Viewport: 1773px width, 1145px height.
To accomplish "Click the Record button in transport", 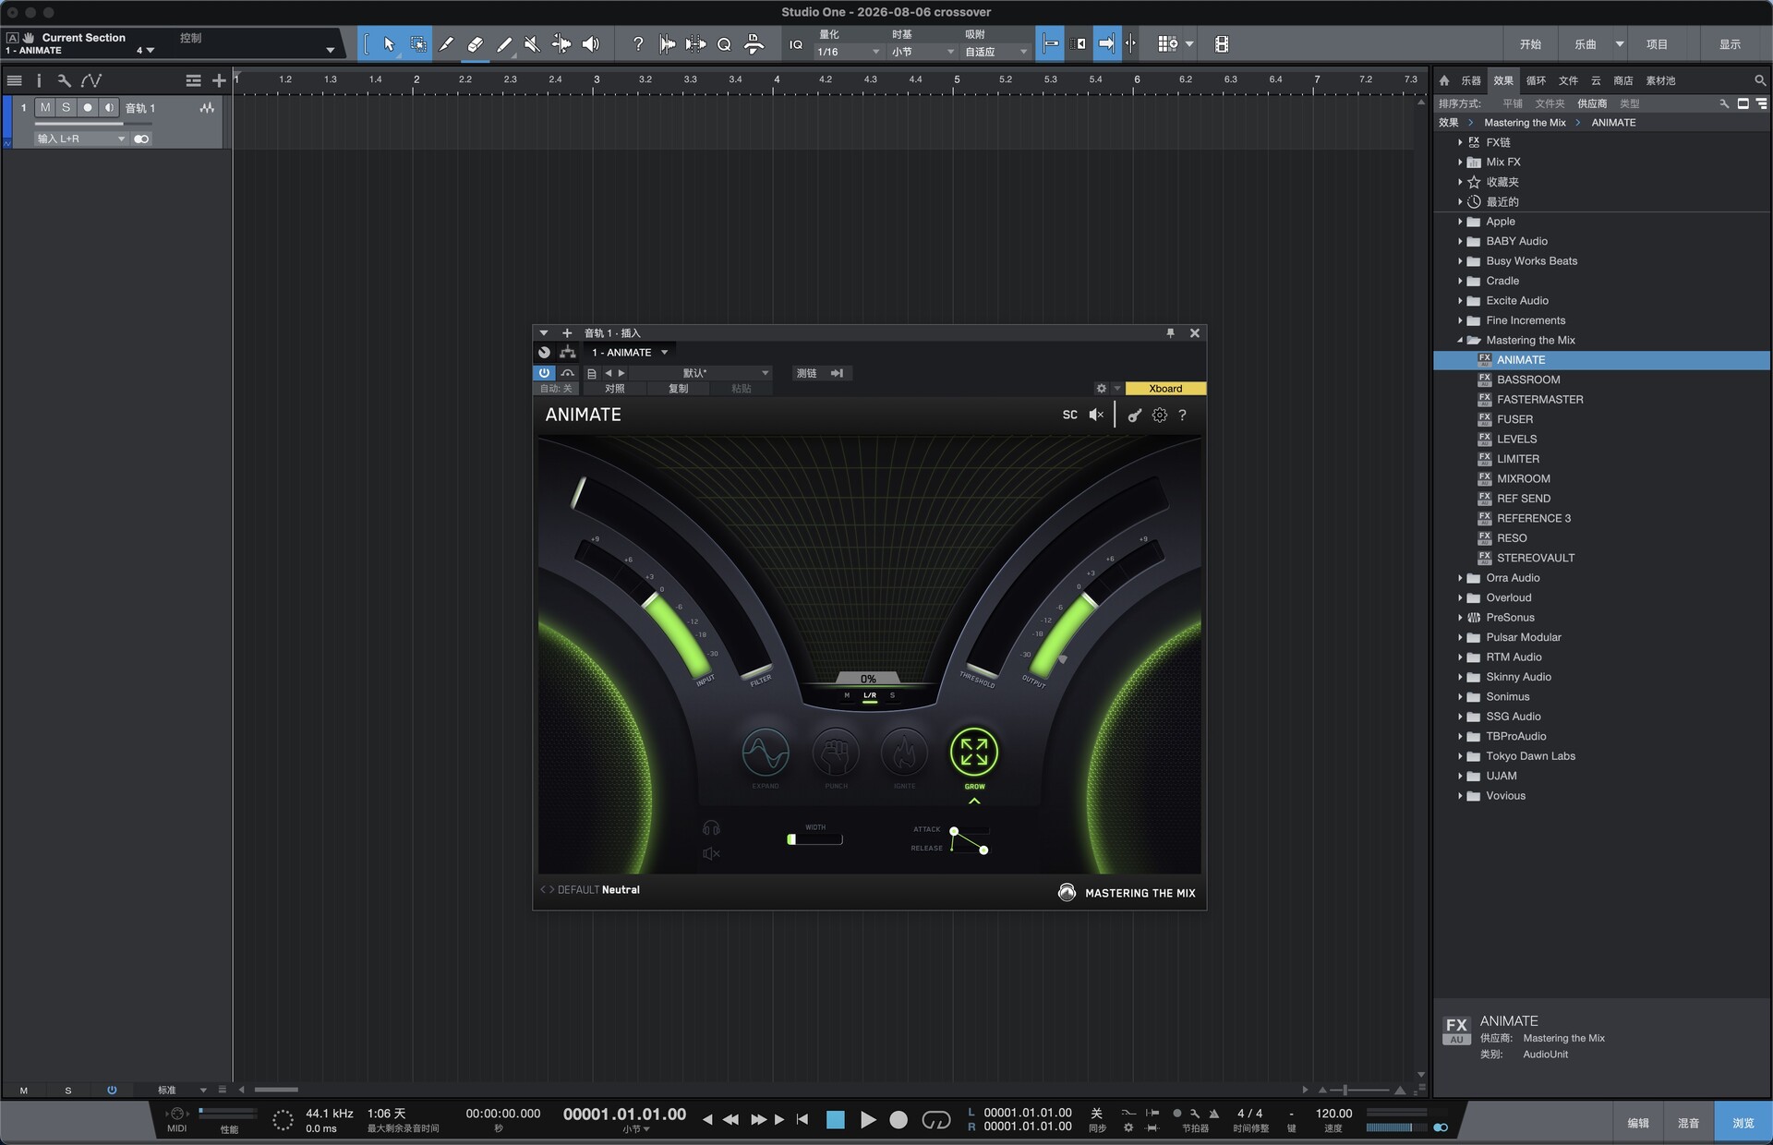I will (899, 1120).
